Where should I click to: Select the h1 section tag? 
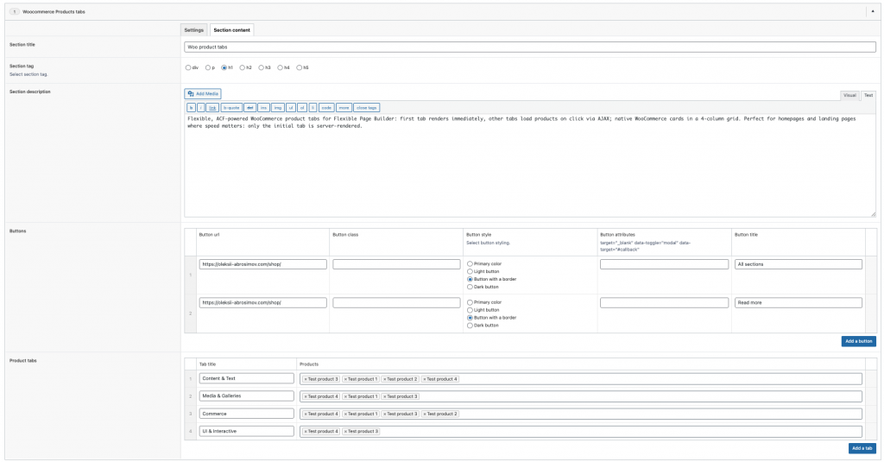click(x=224, y=67)
